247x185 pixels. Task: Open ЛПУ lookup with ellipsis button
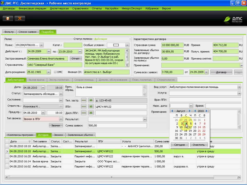click(84, 107)
